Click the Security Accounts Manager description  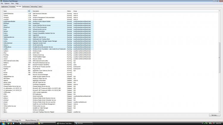coord(40,75)
